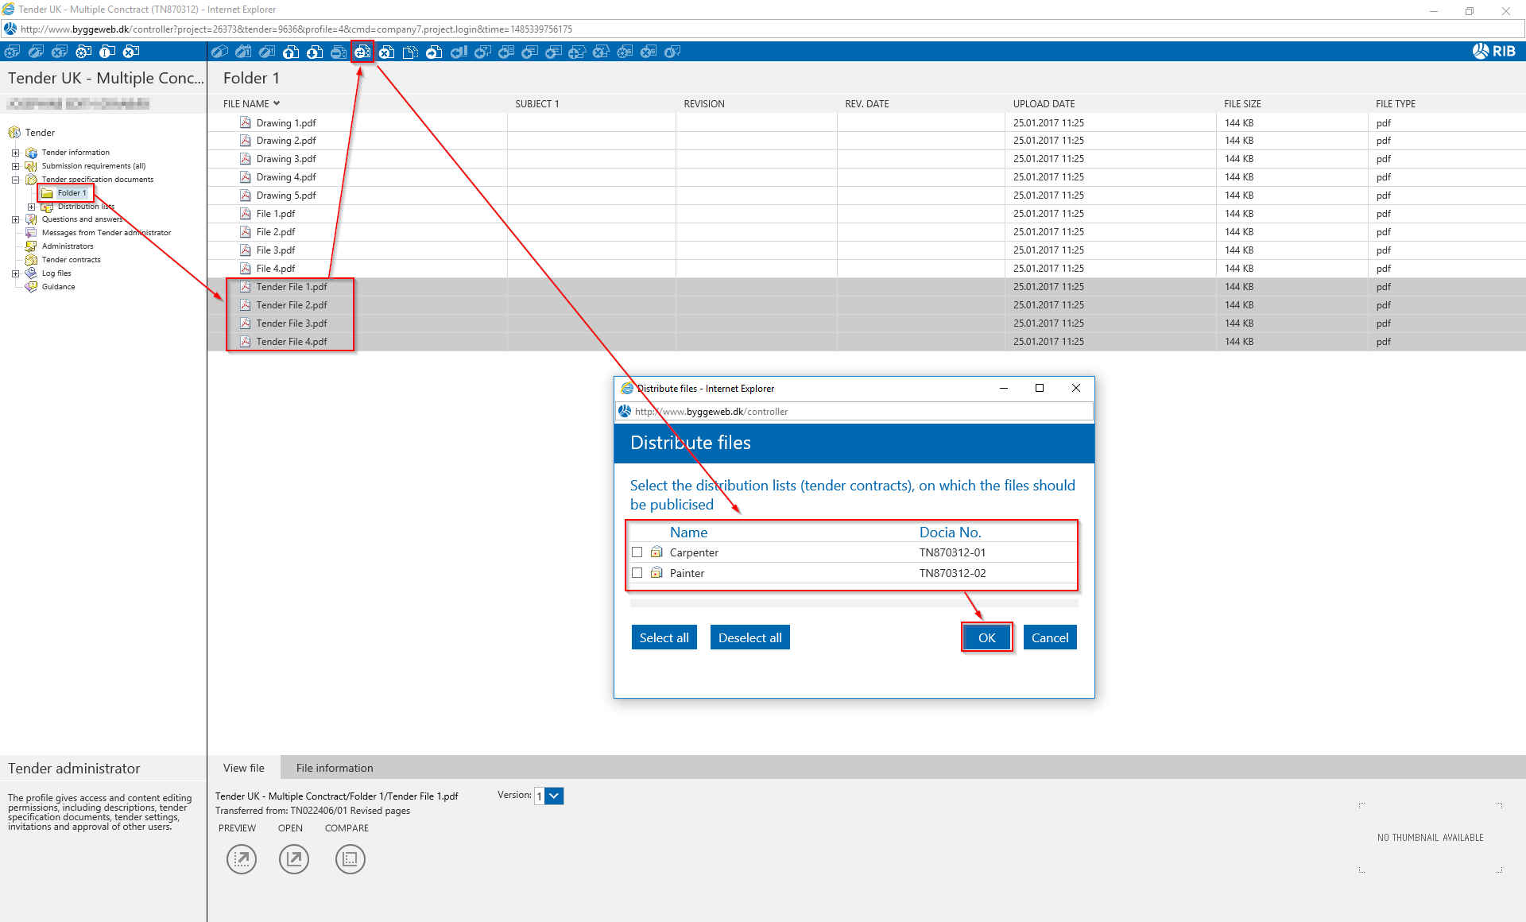Viewport: 1526px width, 922px height.
Task: Tick the Carpenter distribution list checkbox
Action: [637, 552]
